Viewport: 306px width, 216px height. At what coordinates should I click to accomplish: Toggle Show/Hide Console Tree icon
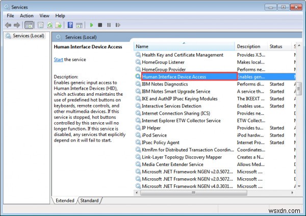coord(29,25)
